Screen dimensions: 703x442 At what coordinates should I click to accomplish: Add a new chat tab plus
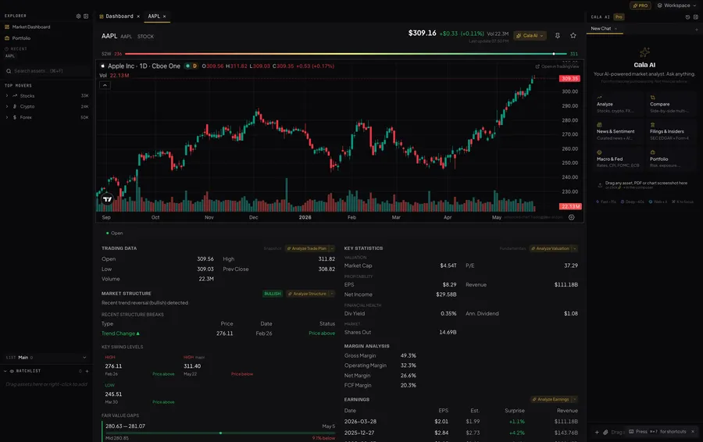[x=697, y=29]
